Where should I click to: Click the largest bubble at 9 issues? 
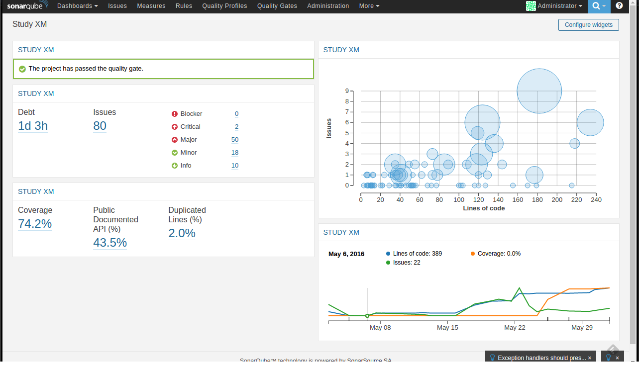[x=539, y=91]
